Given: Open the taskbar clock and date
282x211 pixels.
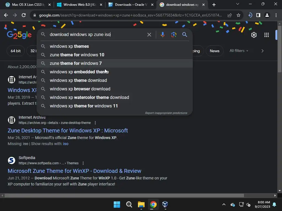Looking at the screenshot, I should coord(262,204).
